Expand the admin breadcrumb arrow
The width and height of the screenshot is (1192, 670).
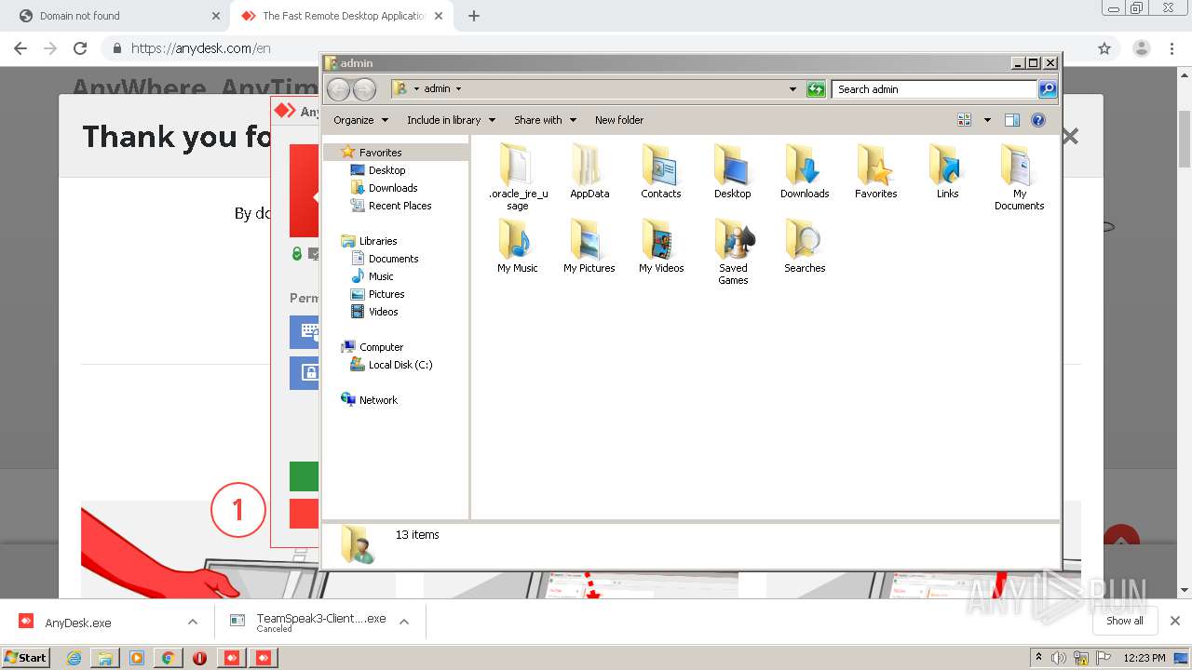(x=458, y=89)
